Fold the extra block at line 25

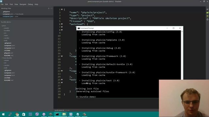62,80
